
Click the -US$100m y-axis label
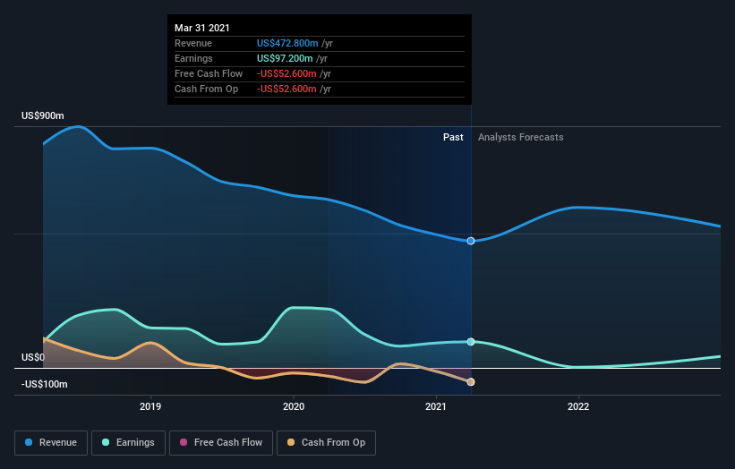45,384
